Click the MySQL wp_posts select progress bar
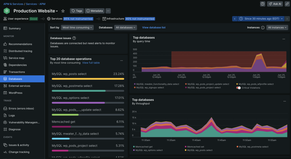 pyautogui.click(x=88, y=79)
